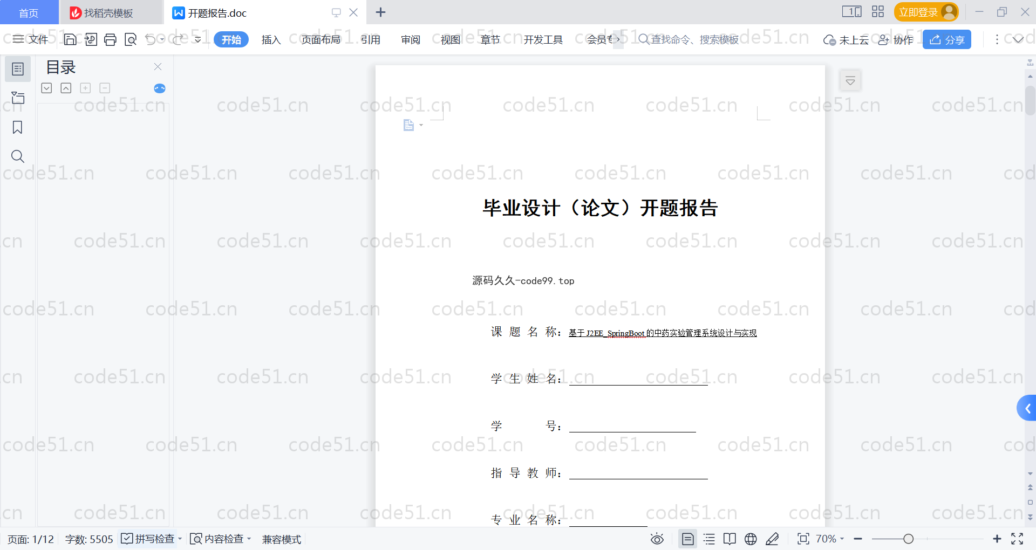Click the fit page zoom icon
Viewport: 1036px width, 550px height.
click(803, 539)
